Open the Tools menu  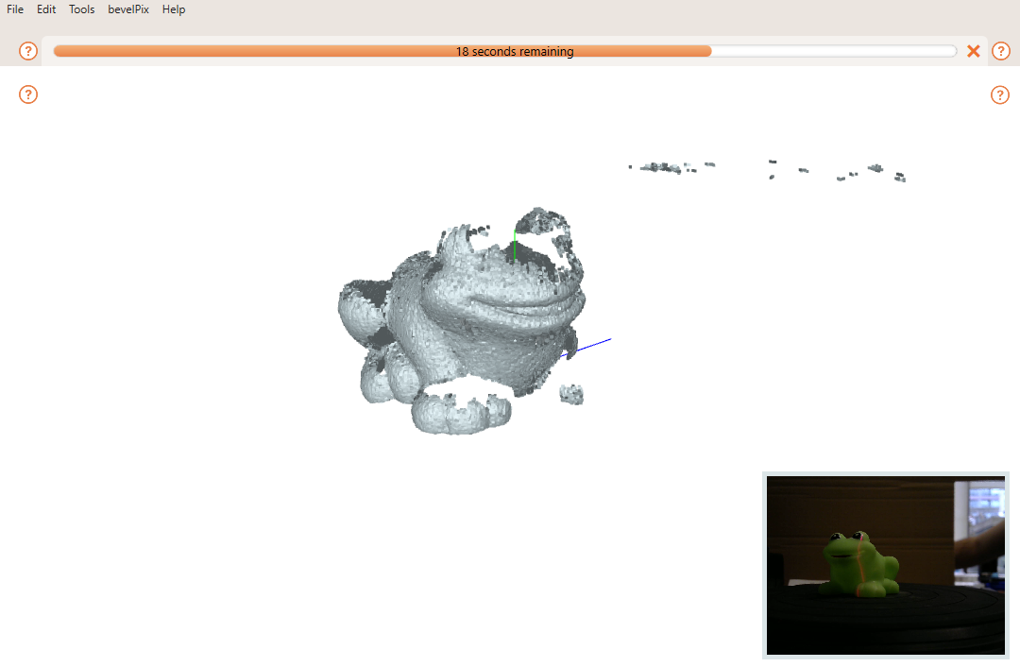(x=82, y=9)
